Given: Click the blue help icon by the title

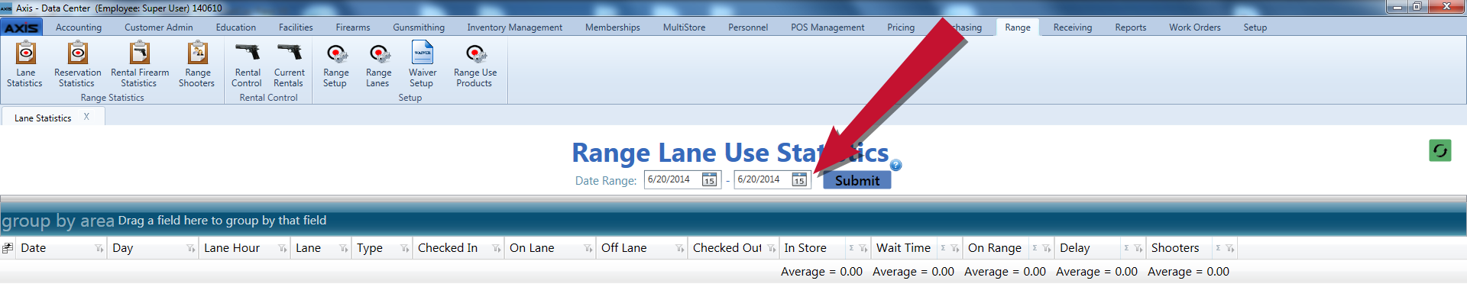Looking at the screenshot, I should (x=896, y=165).
